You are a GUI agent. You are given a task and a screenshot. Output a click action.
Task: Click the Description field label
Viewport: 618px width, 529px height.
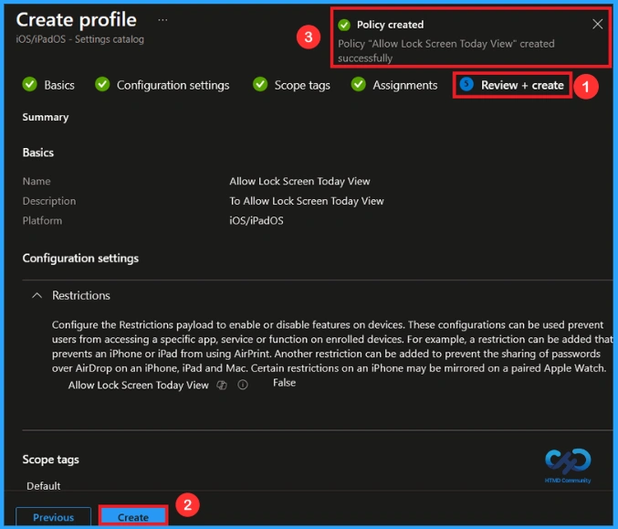pyautogui.click(x=49, y=201)
